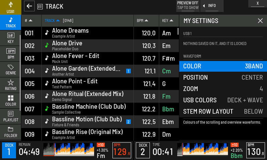This screenshot has height=160, width=267.
Task: Click note icon of Alone Dreams
Action: tap(47, 32)
